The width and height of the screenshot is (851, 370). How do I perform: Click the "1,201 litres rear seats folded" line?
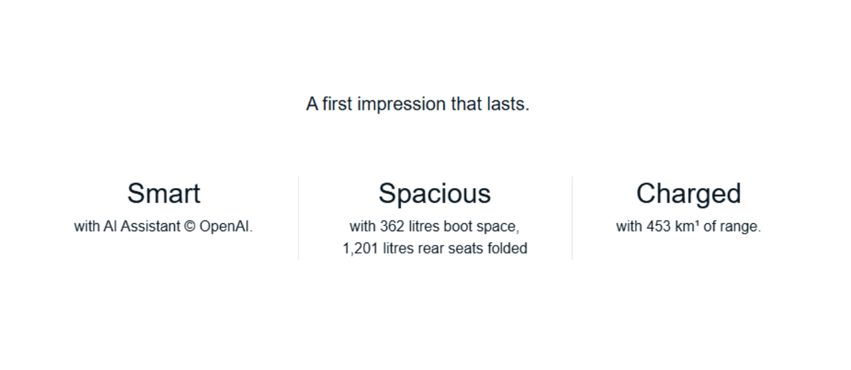click(x=434, y=248)
